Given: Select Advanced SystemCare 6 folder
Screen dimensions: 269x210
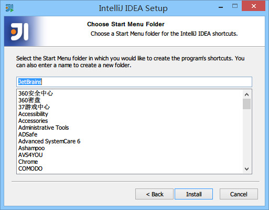Looking at the screenshot, I should (49, 141).
